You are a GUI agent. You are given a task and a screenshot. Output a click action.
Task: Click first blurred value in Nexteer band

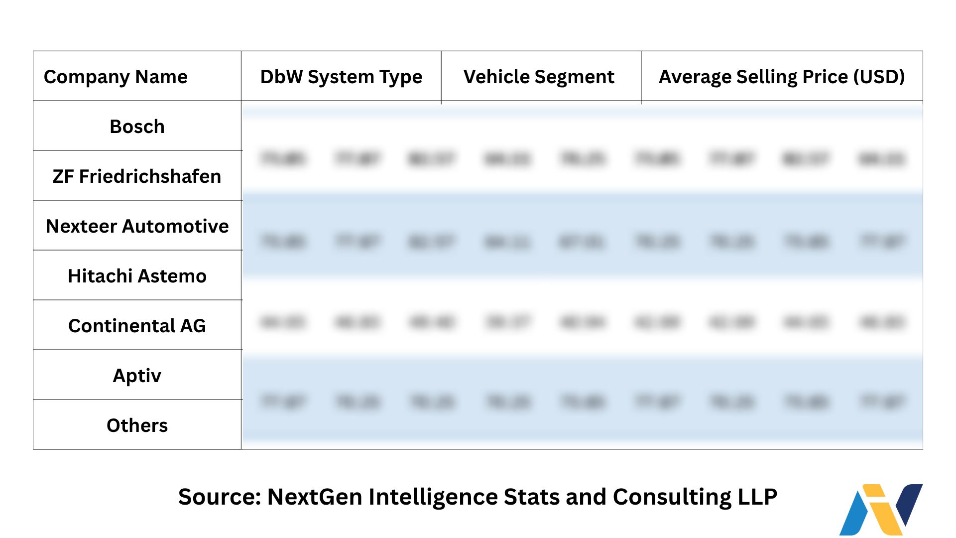coord(283,242)
